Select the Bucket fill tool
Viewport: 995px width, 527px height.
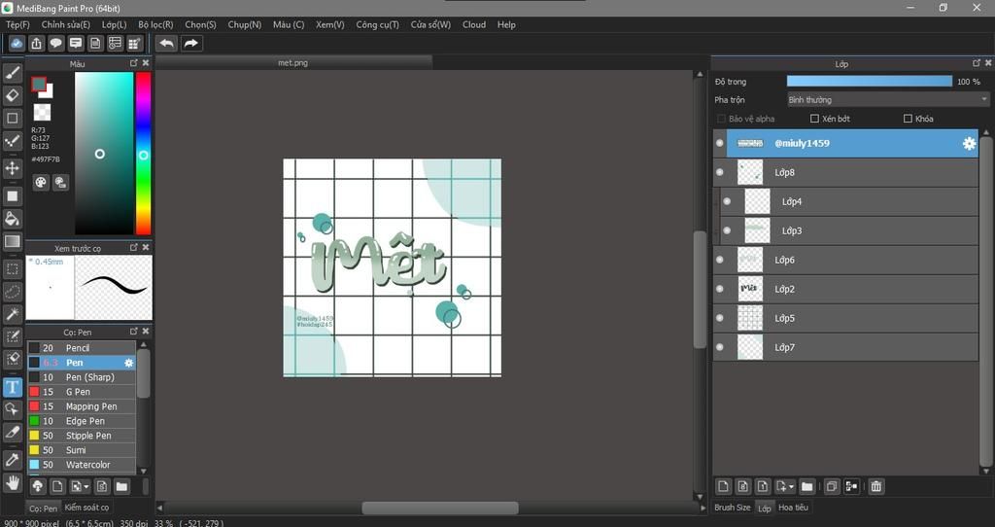(12, 219)
